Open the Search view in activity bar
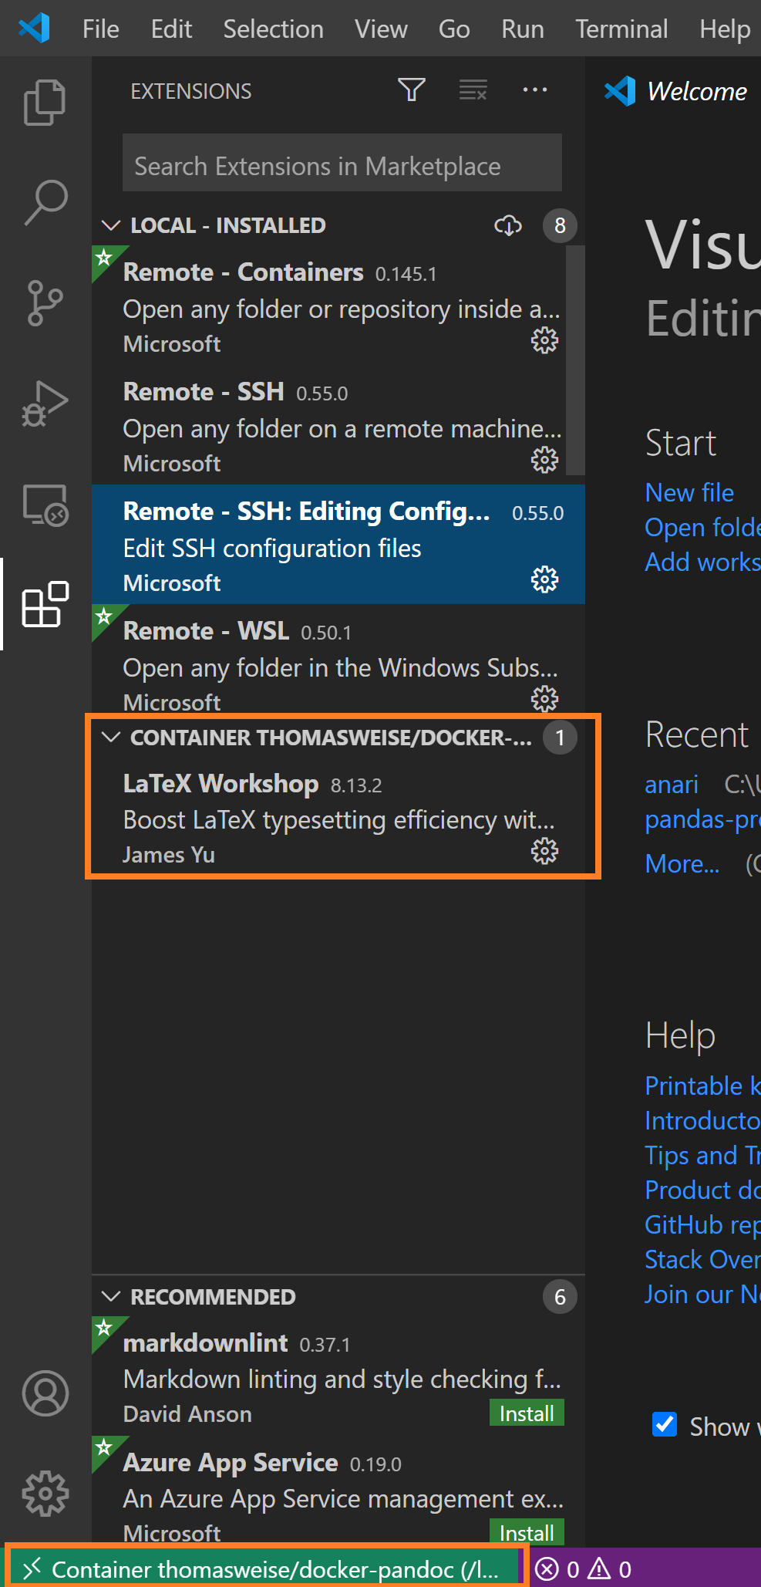 coord(45,202)
